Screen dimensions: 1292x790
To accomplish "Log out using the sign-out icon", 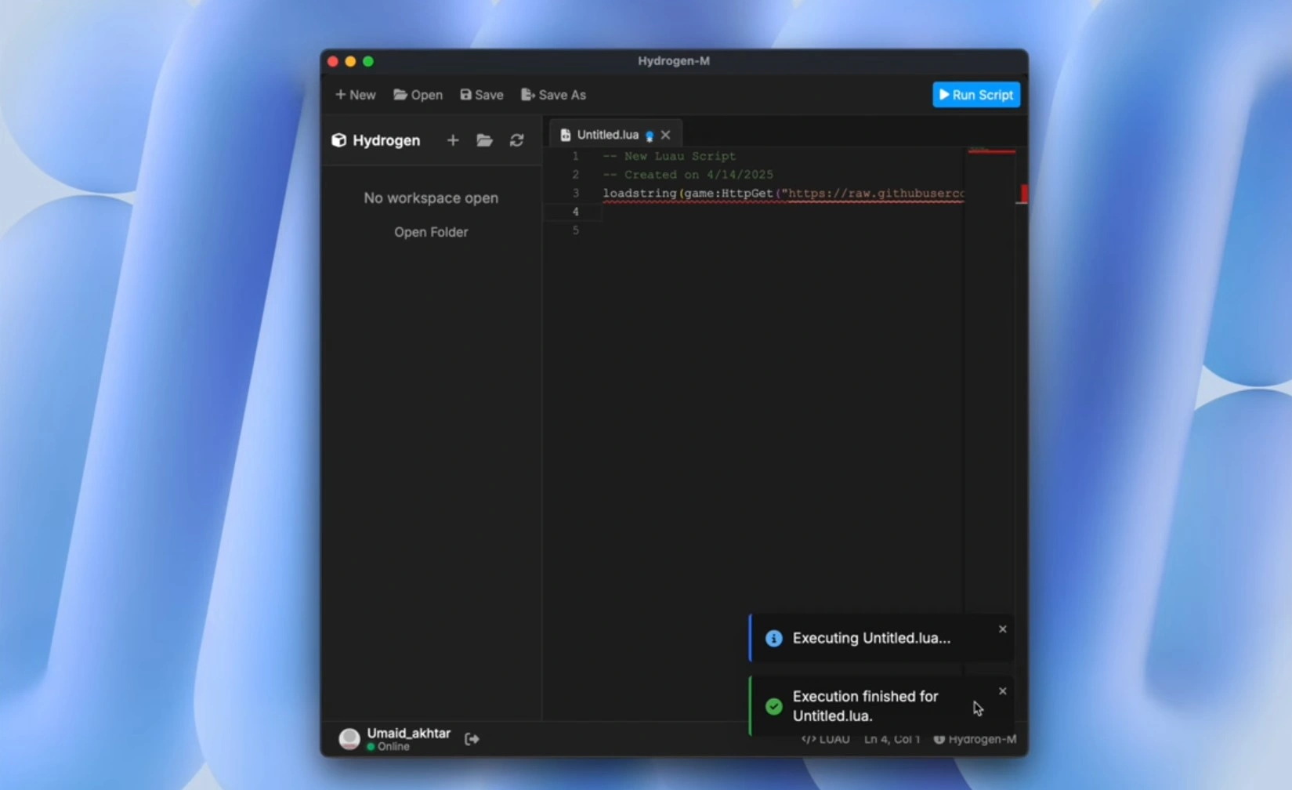I will 472,739.
